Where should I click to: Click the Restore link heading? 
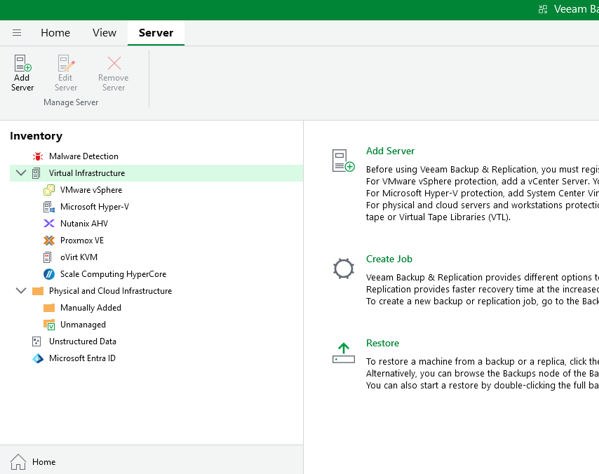(382, 343)
